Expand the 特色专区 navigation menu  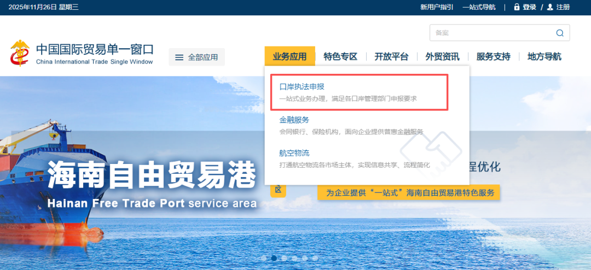(340, 56)
